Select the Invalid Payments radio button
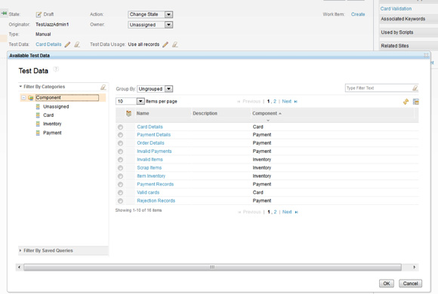Image resolution: width=438 pixels, height=294 pixels. 120,152
